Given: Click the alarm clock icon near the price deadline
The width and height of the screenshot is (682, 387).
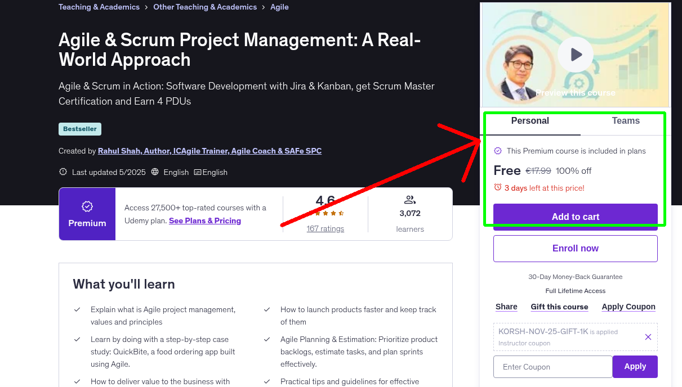Looking at the screenshot, I should (x=498, y=188).
